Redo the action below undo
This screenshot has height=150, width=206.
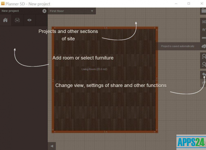[x=204, y=83]
